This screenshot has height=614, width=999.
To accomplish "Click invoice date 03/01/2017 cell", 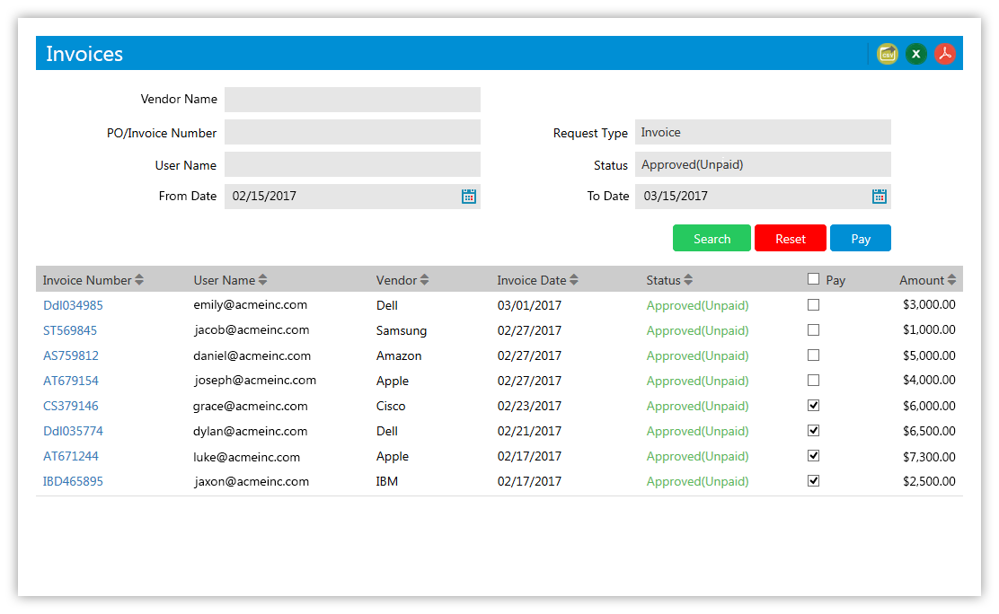I will tap(529, 306).
